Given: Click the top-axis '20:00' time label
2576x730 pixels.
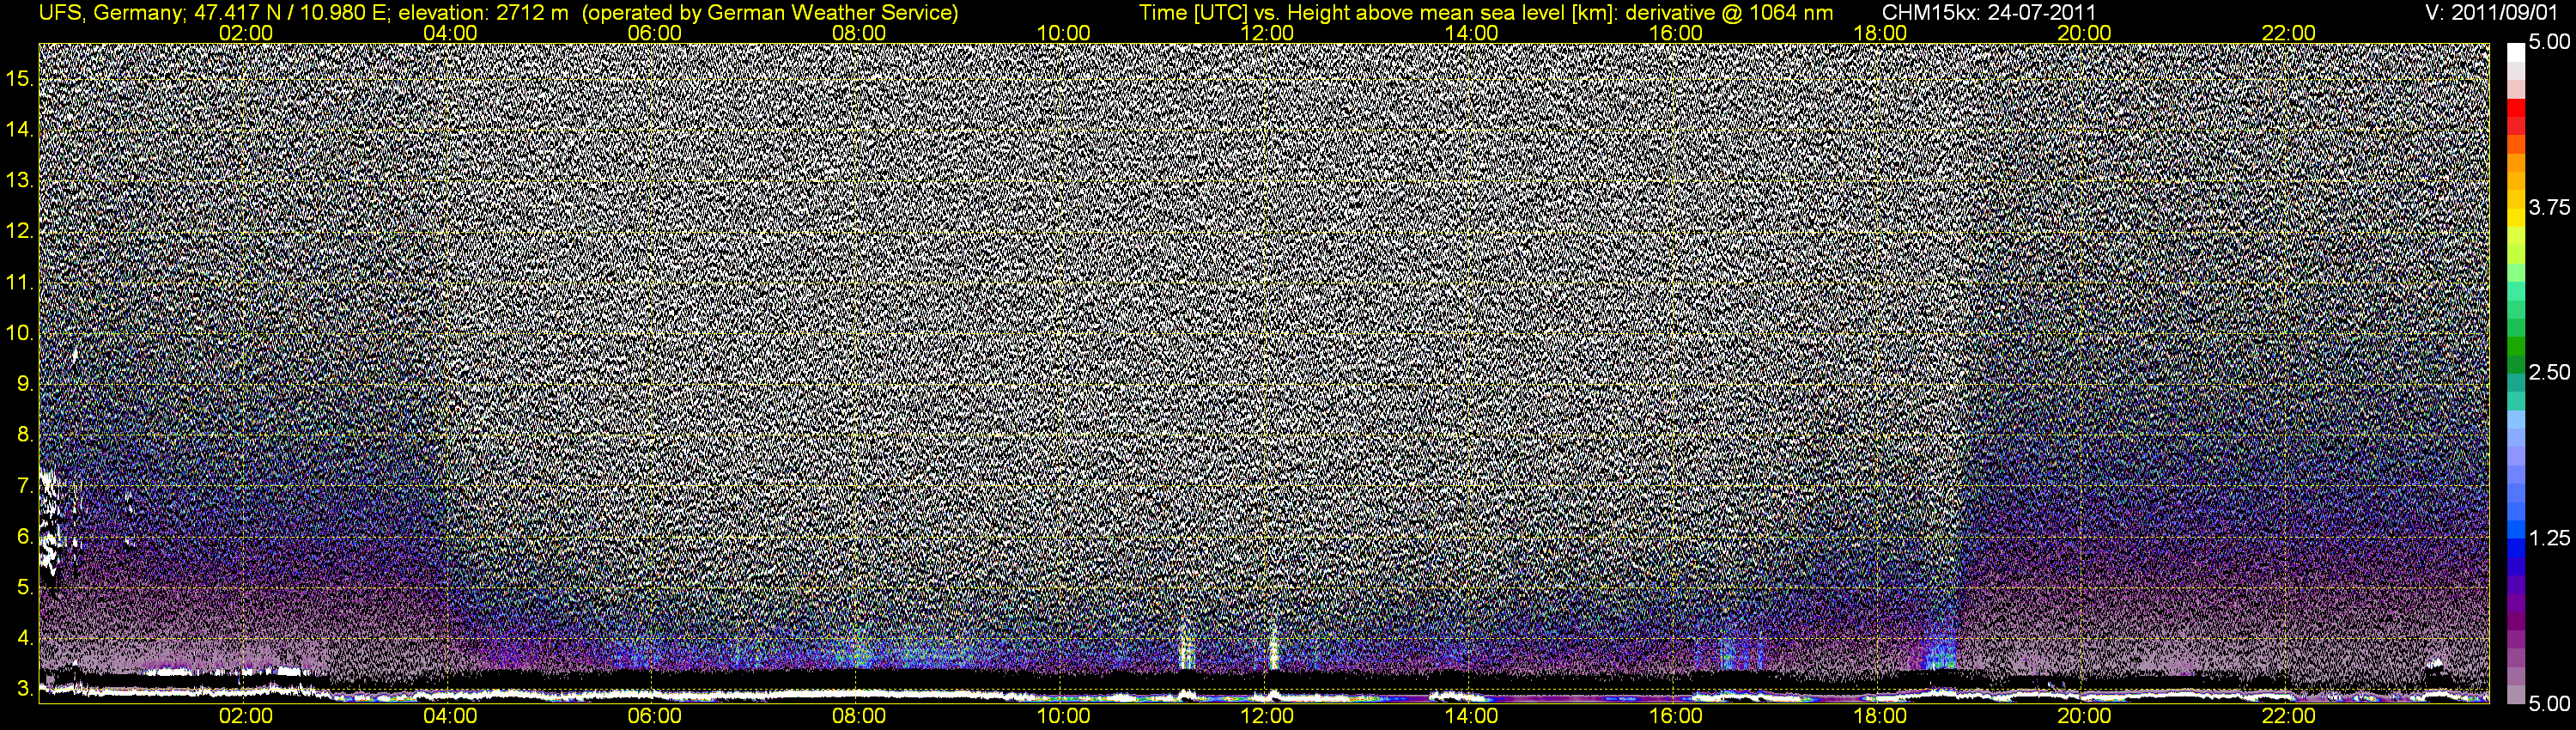Looking at the screenshot, I should (x=2084, y=33).
